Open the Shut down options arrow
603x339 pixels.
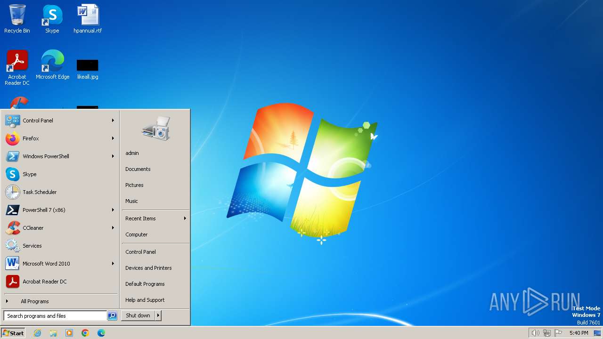coord(158,315)
